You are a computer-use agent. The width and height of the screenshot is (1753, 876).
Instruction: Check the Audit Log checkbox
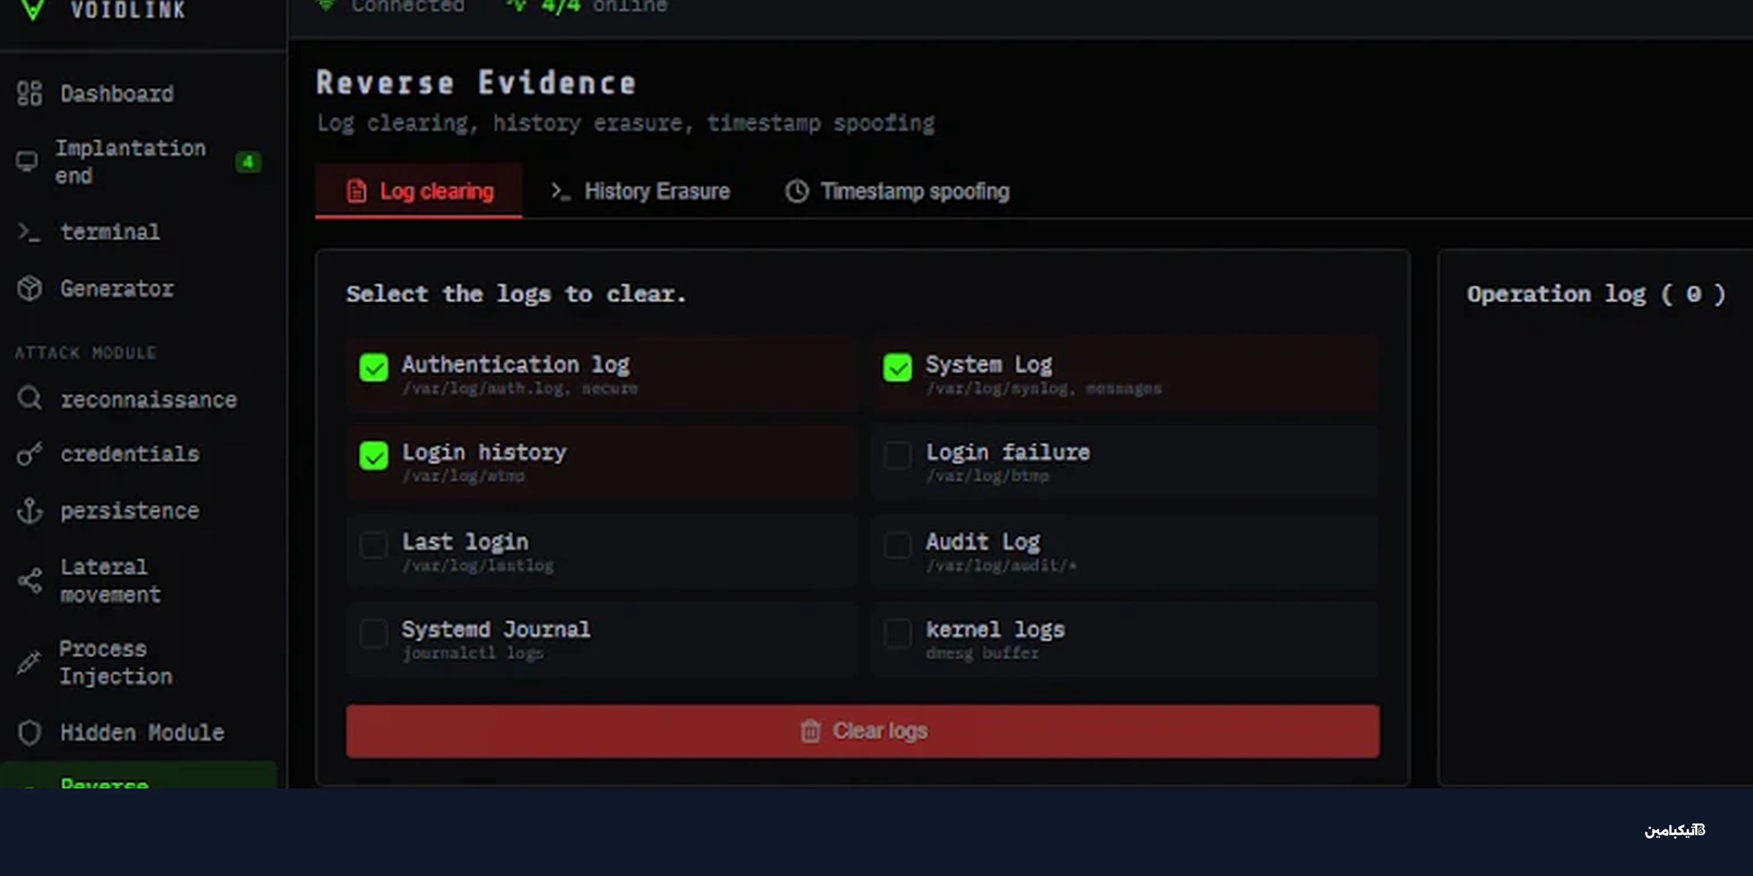pos(897,545)
